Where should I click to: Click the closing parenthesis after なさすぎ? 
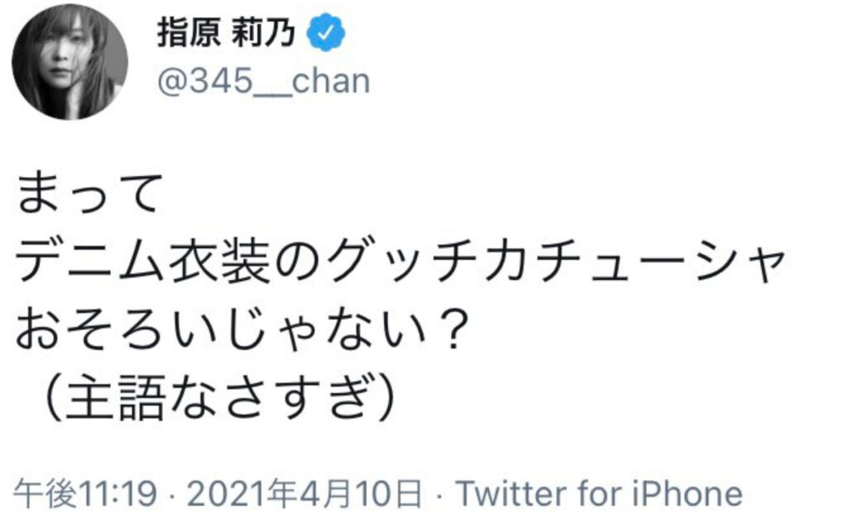click(385, 398)
